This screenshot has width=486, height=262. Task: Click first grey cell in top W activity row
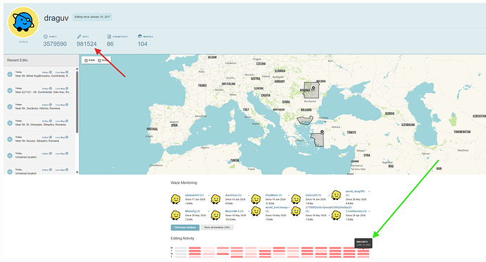coord(181,248)
